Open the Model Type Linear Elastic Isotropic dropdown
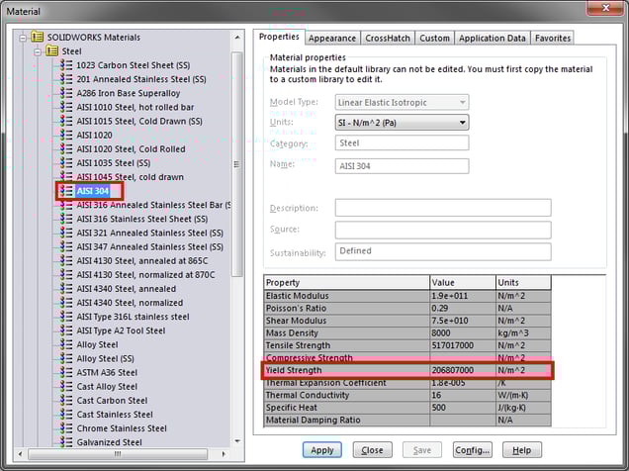Viewport: 629px width, 471px height. point(402,102)
